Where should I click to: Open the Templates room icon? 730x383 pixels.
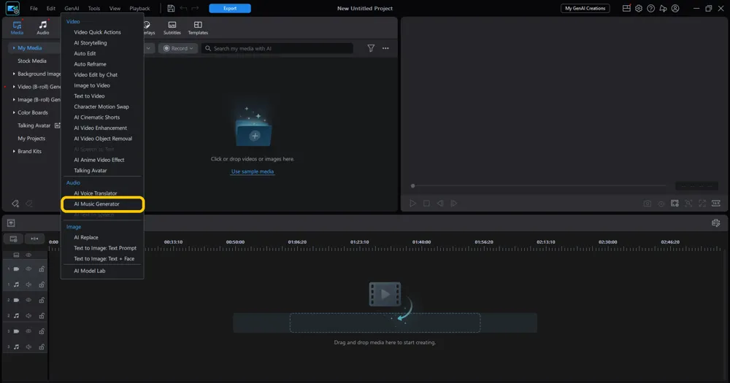point(198,28)
